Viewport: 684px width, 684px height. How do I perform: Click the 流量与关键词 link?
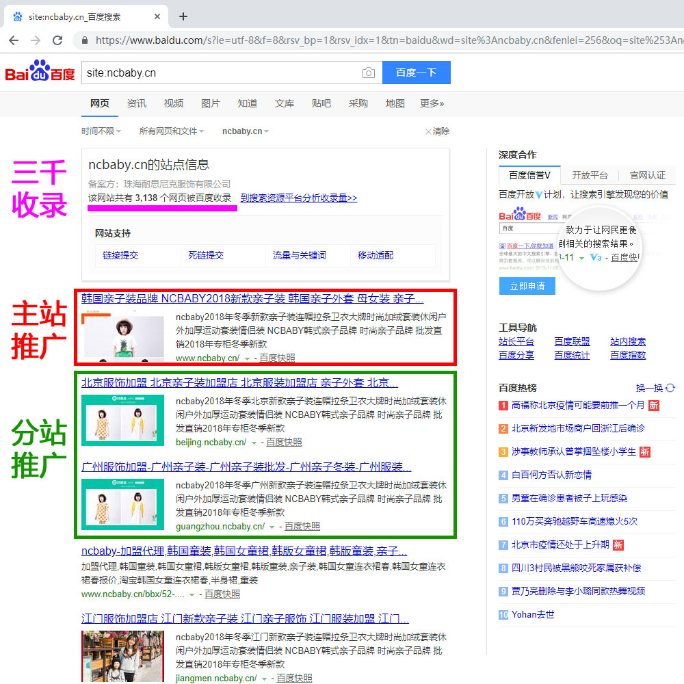pos(300,255)
